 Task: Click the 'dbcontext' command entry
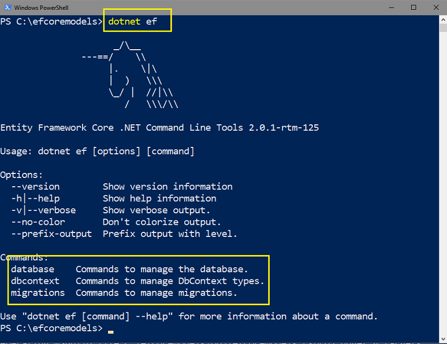coord(35,281)
